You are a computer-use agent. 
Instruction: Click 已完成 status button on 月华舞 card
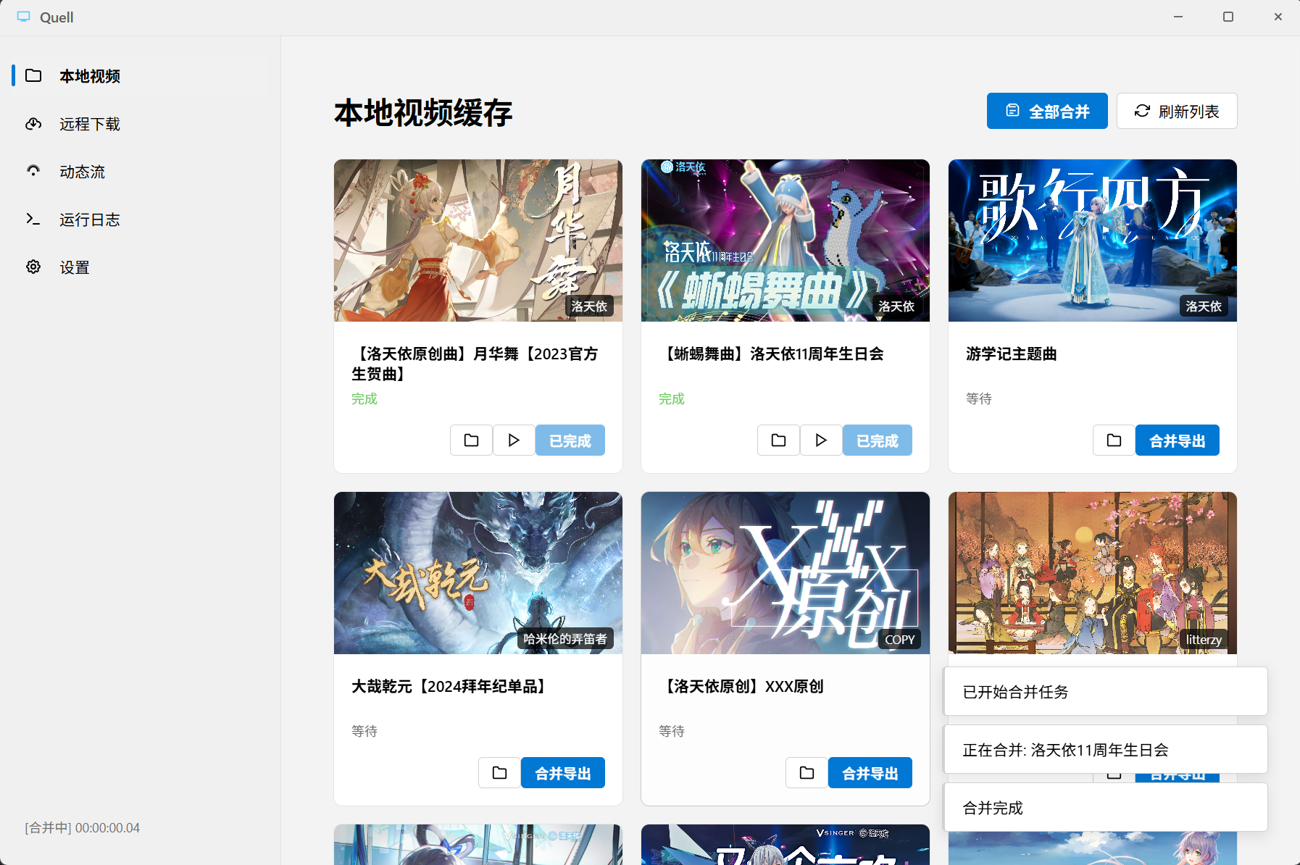[570, 440]
